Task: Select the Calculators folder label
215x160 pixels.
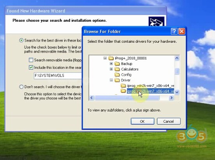Action: (x=130, y=69)
